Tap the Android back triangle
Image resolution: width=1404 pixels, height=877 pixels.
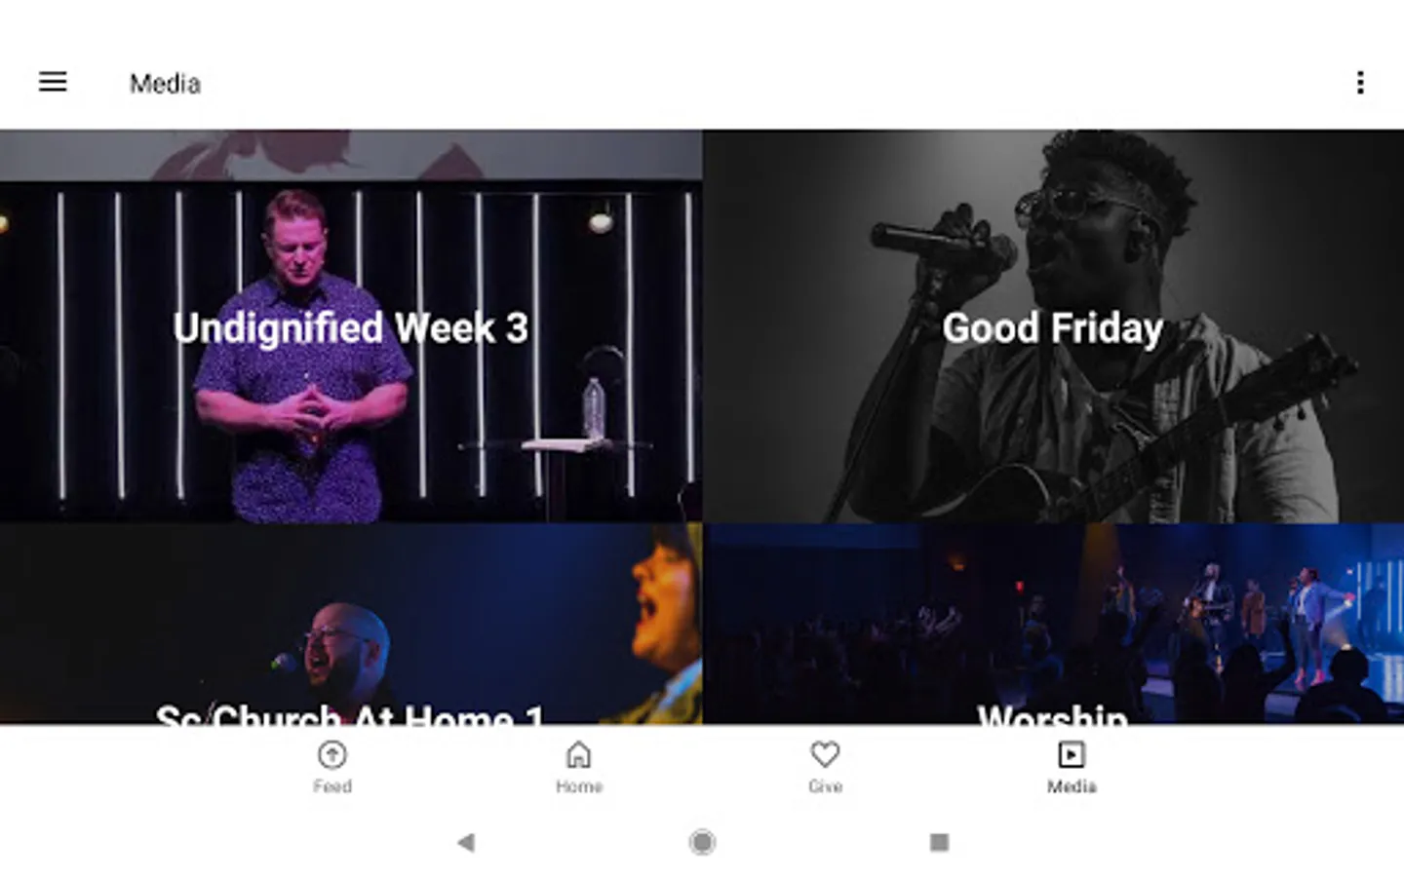(x=466, y=842)
